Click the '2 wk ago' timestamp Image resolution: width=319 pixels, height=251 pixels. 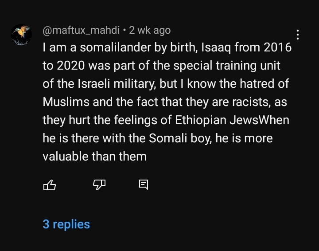click(x=150, y=30)
